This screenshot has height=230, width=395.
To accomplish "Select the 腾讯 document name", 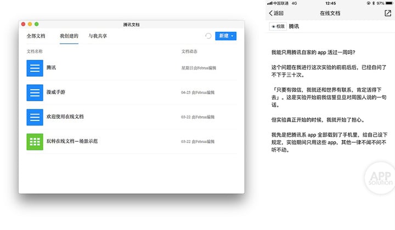I will tap(51, 67).
